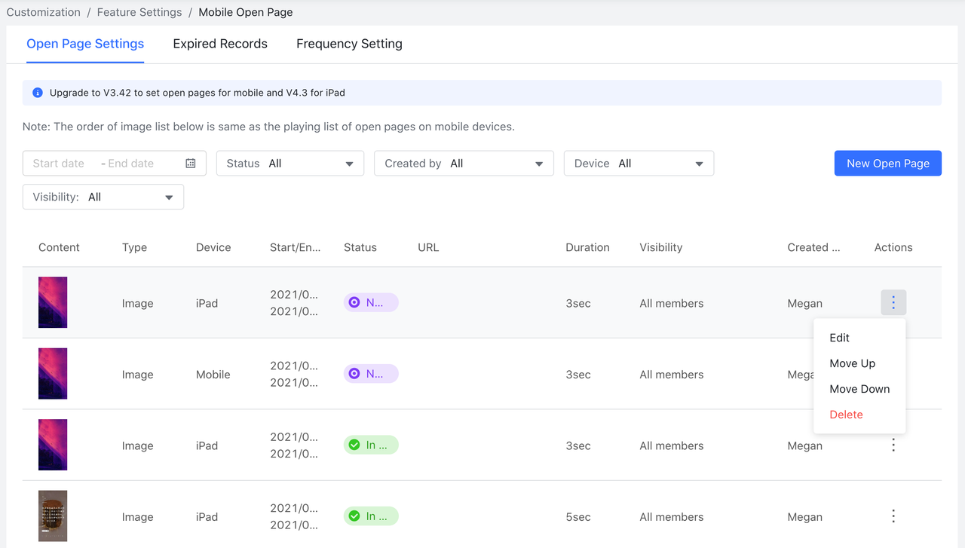This screenshot has height=548, width=965.
Task: Click the green In-progress badge on the third row
Action: [x=370, y=445]
